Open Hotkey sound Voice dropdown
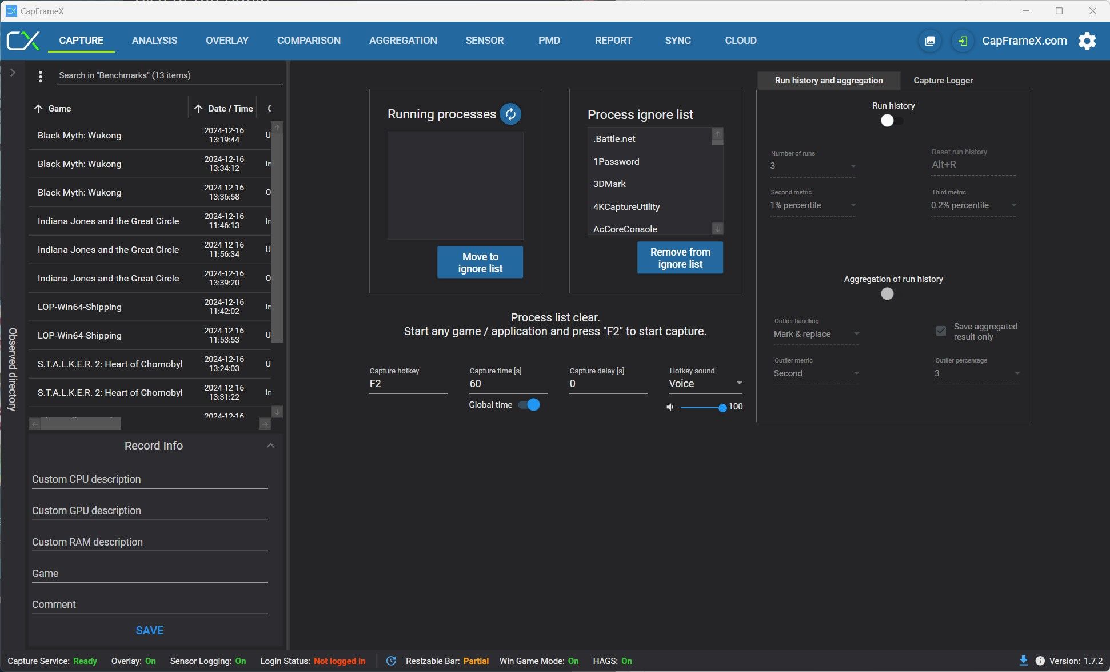Viewport: 1110px width, 672px height. [x=706, y=384]
